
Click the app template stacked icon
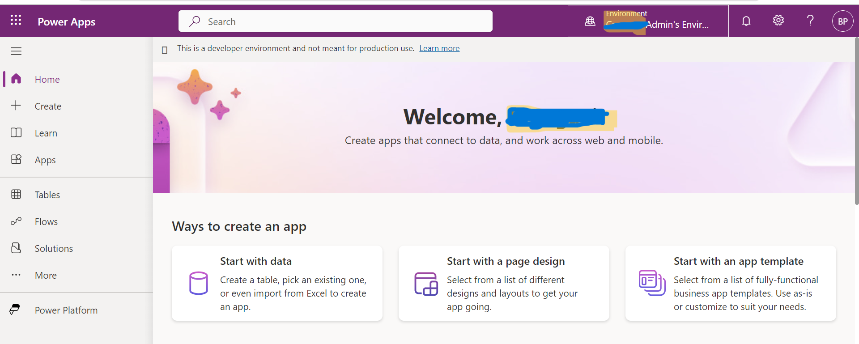652,283
